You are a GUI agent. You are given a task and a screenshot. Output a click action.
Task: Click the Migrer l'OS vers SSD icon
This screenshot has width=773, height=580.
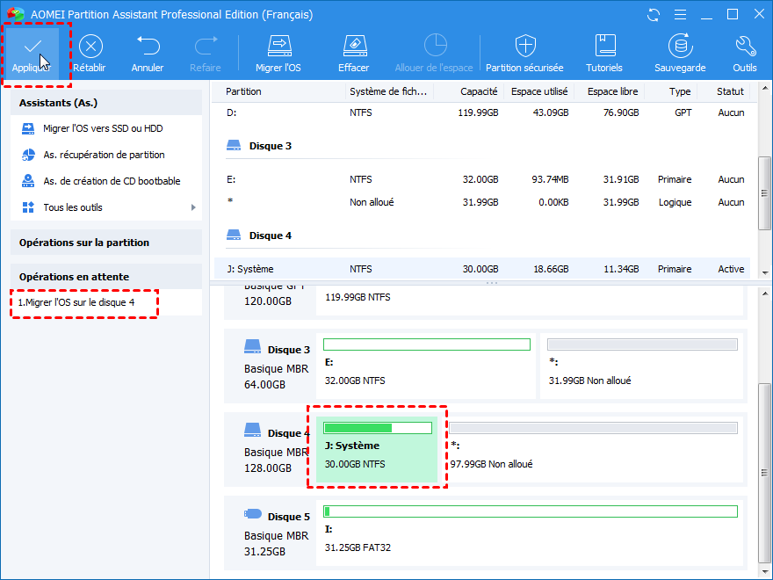[x=28, y=128]
